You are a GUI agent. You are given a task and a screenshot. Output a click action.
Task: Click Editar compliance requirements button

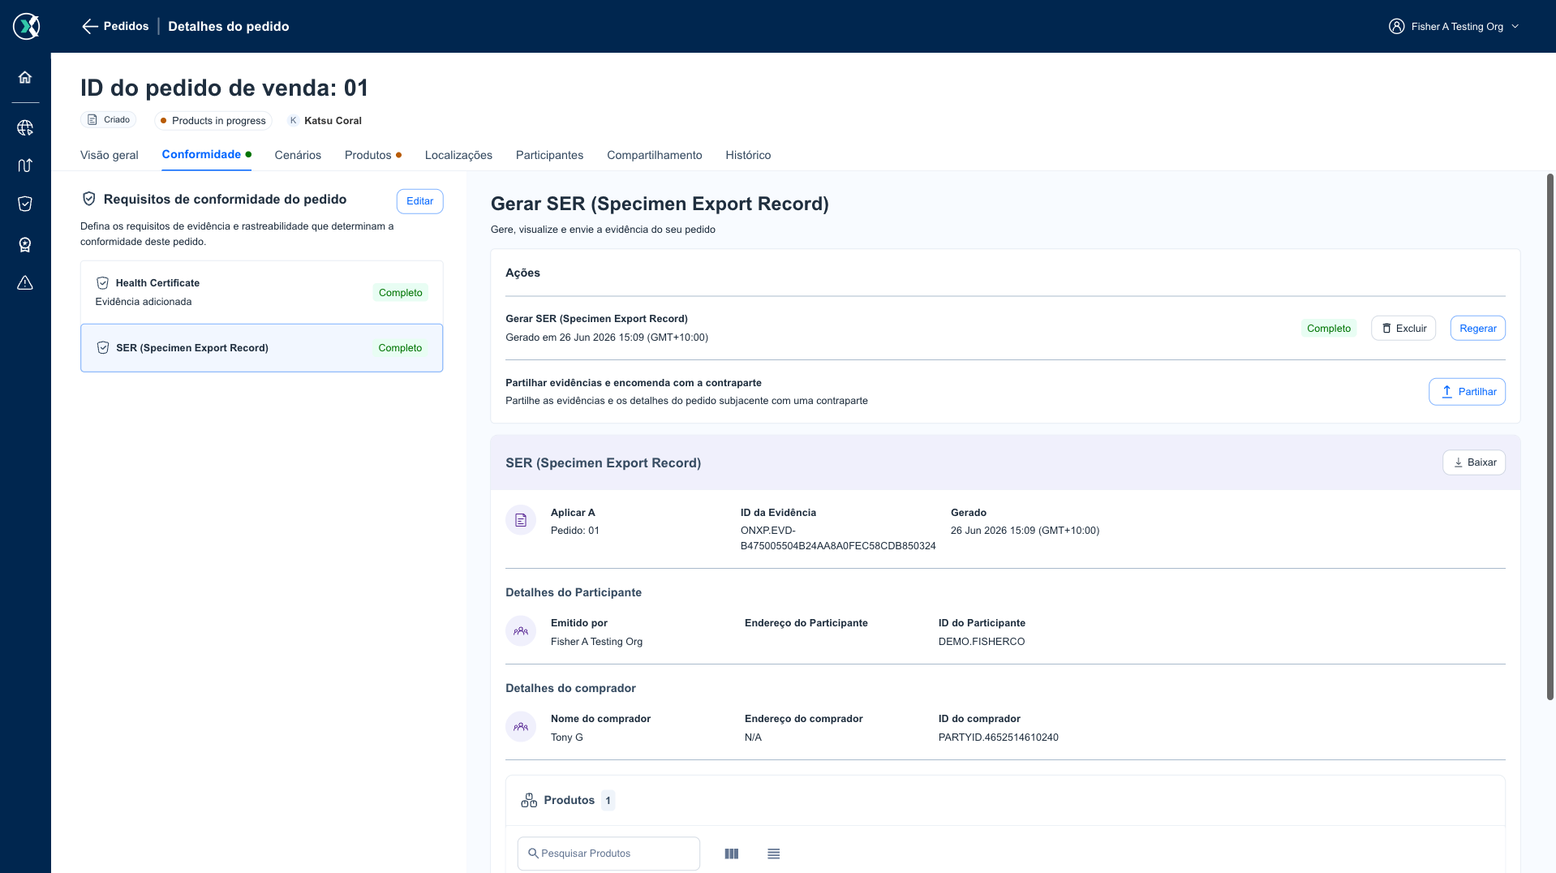point(419,201)
